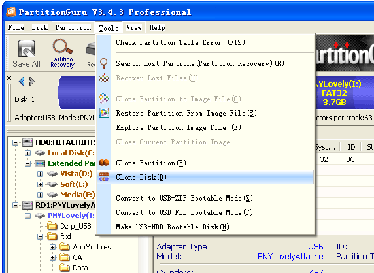The image size is (374, 273).
Task: Choose Explore Partition Image File
Action: [205, 127]
